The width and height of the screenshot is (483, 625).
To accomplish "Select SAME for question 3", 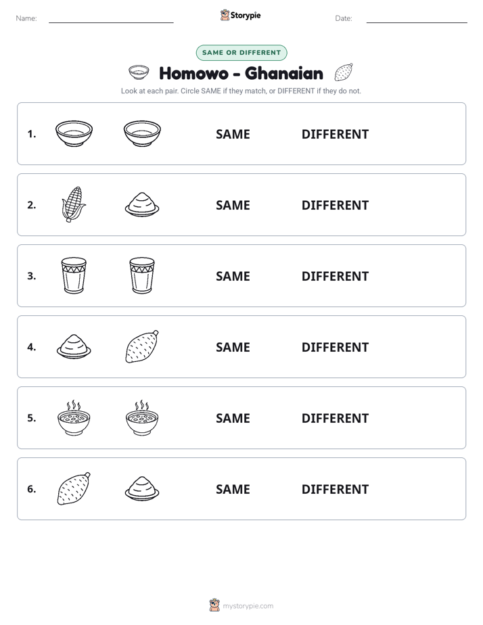I will [x=233, y=276].
